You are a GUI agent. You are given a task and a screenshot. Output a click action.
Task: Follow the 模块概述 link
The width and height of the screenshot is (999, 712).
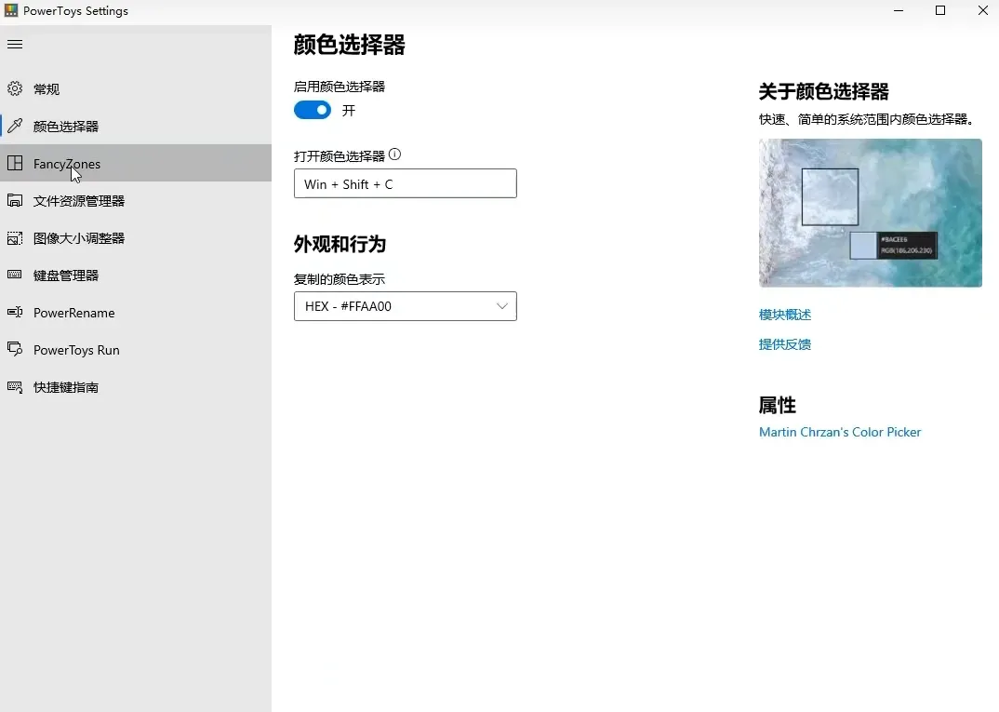(785, 315)
